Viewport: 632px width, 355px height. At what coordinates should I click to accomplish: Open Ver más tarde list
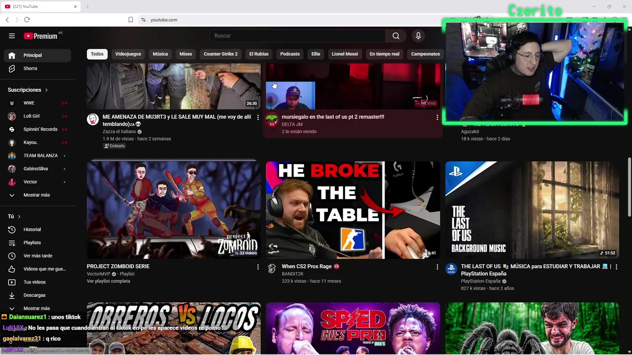click(x=38, y=256)
